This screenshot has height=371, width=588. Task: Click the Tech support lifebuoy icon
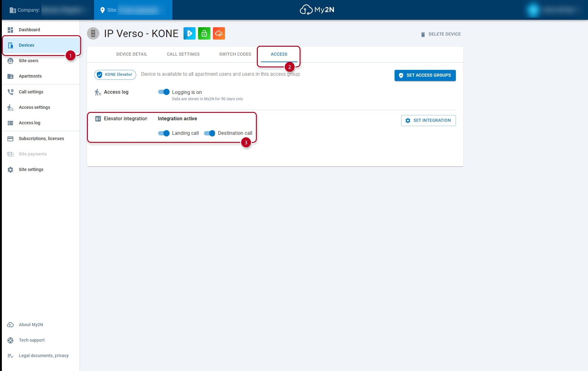11,340
